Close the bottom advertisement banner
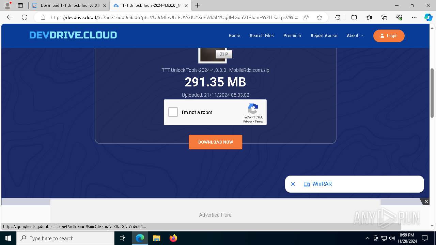 click(426, 201)
